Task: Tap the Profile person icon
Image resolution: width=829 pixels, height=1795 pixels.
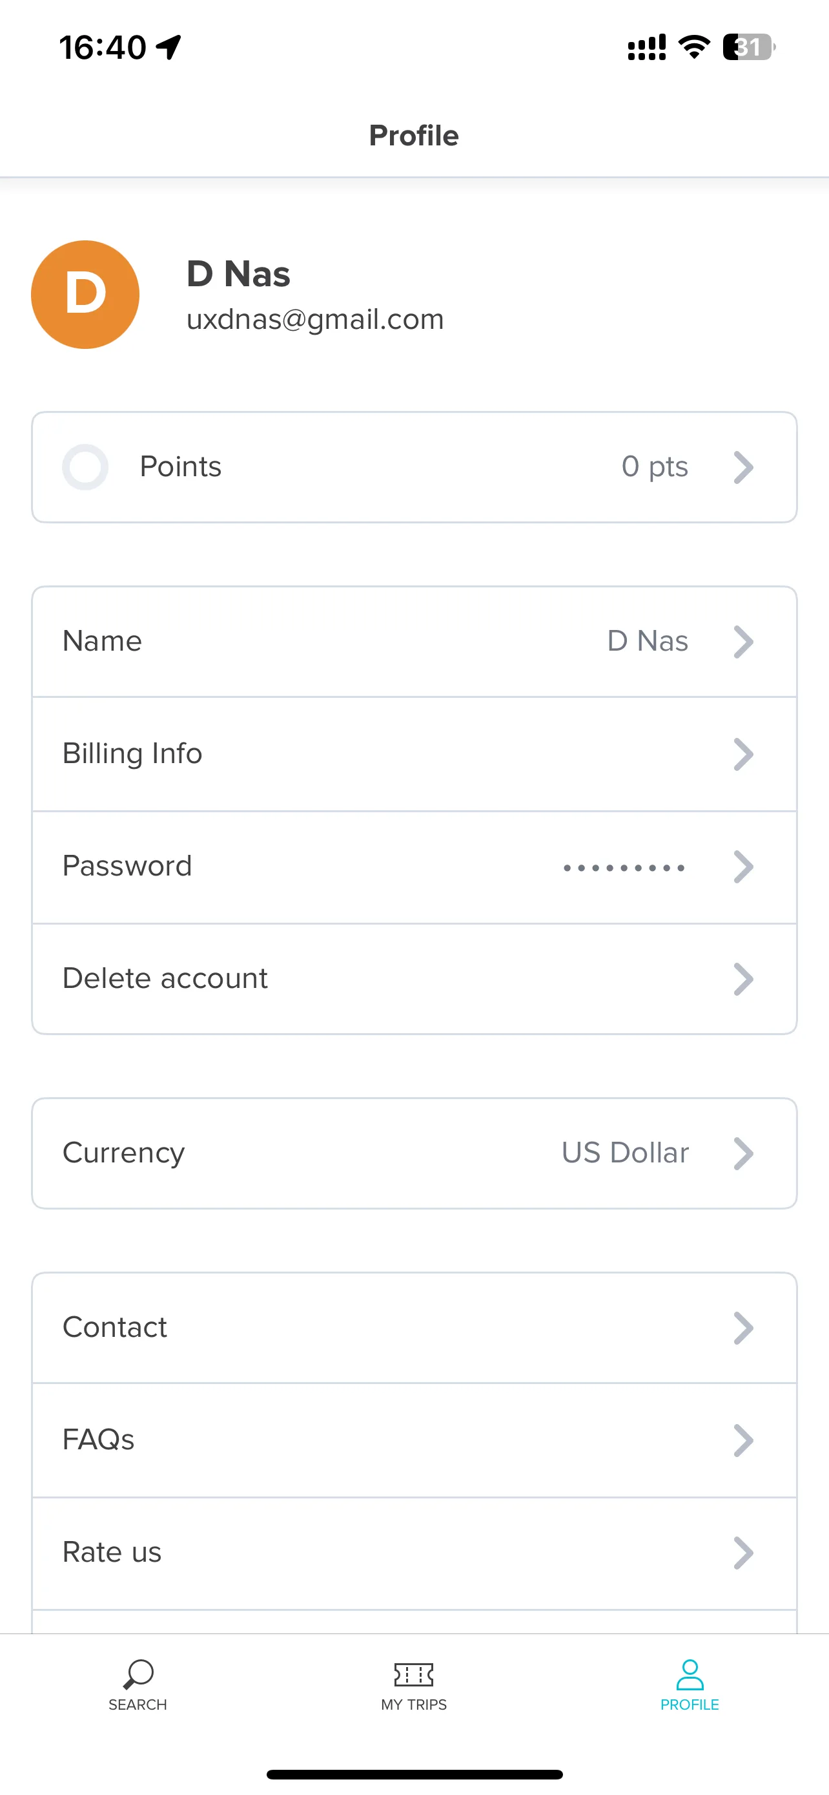Action: point(690,1674)
